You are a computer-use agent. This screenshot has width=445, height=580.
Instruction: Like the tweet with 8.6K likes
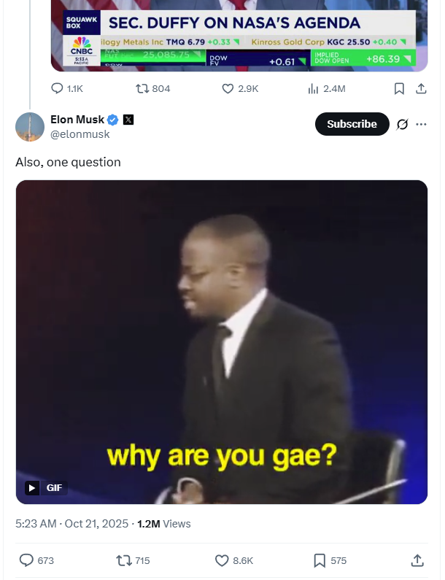(234, 560)
